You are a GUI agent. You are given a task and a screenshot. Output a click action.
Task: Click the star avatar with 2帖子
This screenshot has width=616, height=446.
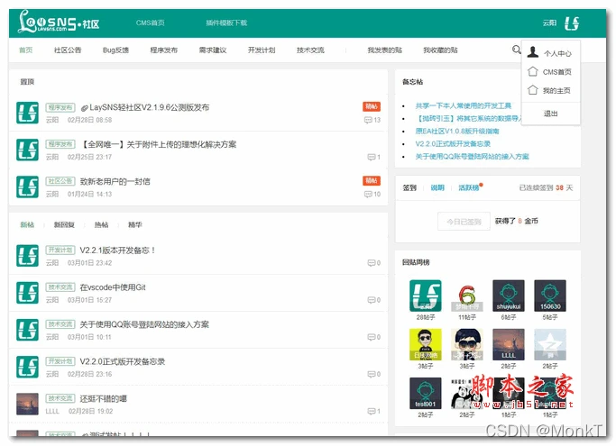[x=550, y=344]
